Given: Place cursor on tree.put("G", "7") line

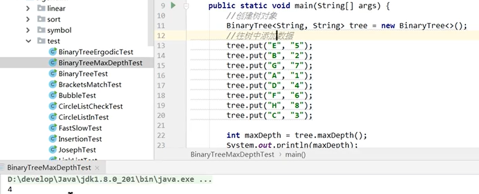Looking at the screenshot, I should click(x=269, y=66).
